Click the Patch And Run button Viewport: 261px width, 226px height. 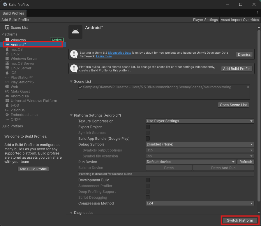[x=223, y=168]
